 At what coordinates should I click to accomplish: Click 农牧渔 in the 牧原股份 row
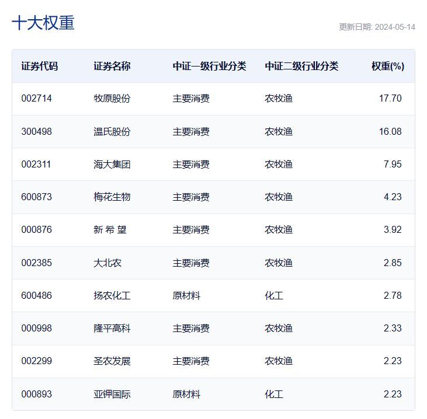(279, 98)
